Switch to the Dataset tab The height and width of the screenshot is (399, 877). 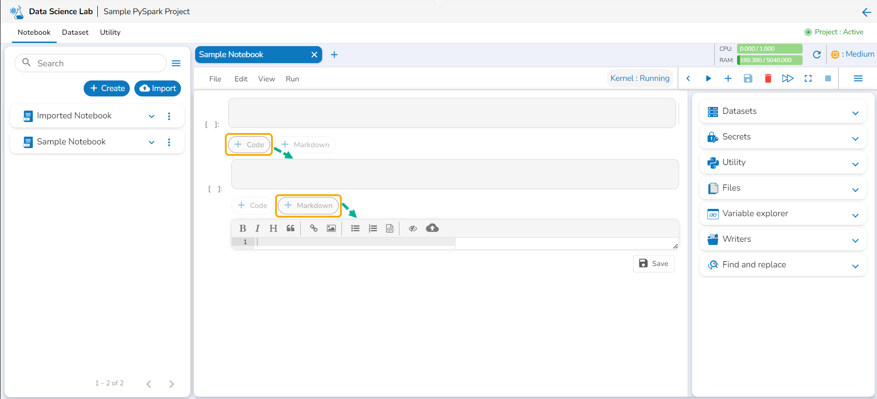click(x=75, y=32)
